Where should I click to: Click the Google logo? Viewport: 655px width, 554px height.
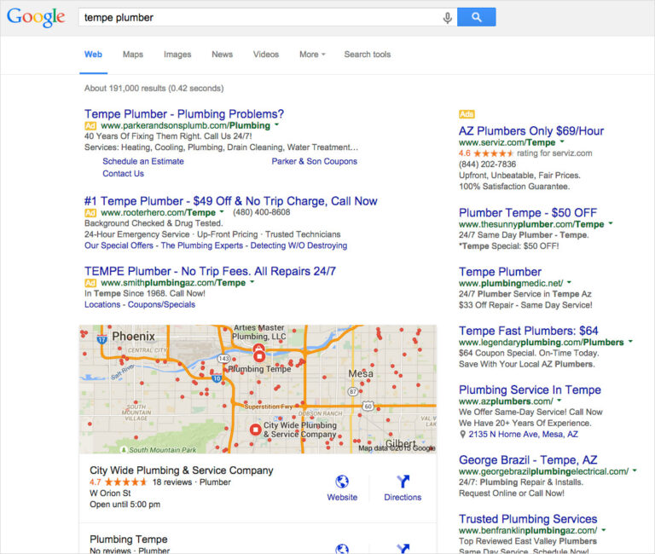click(x=36, y=18)
